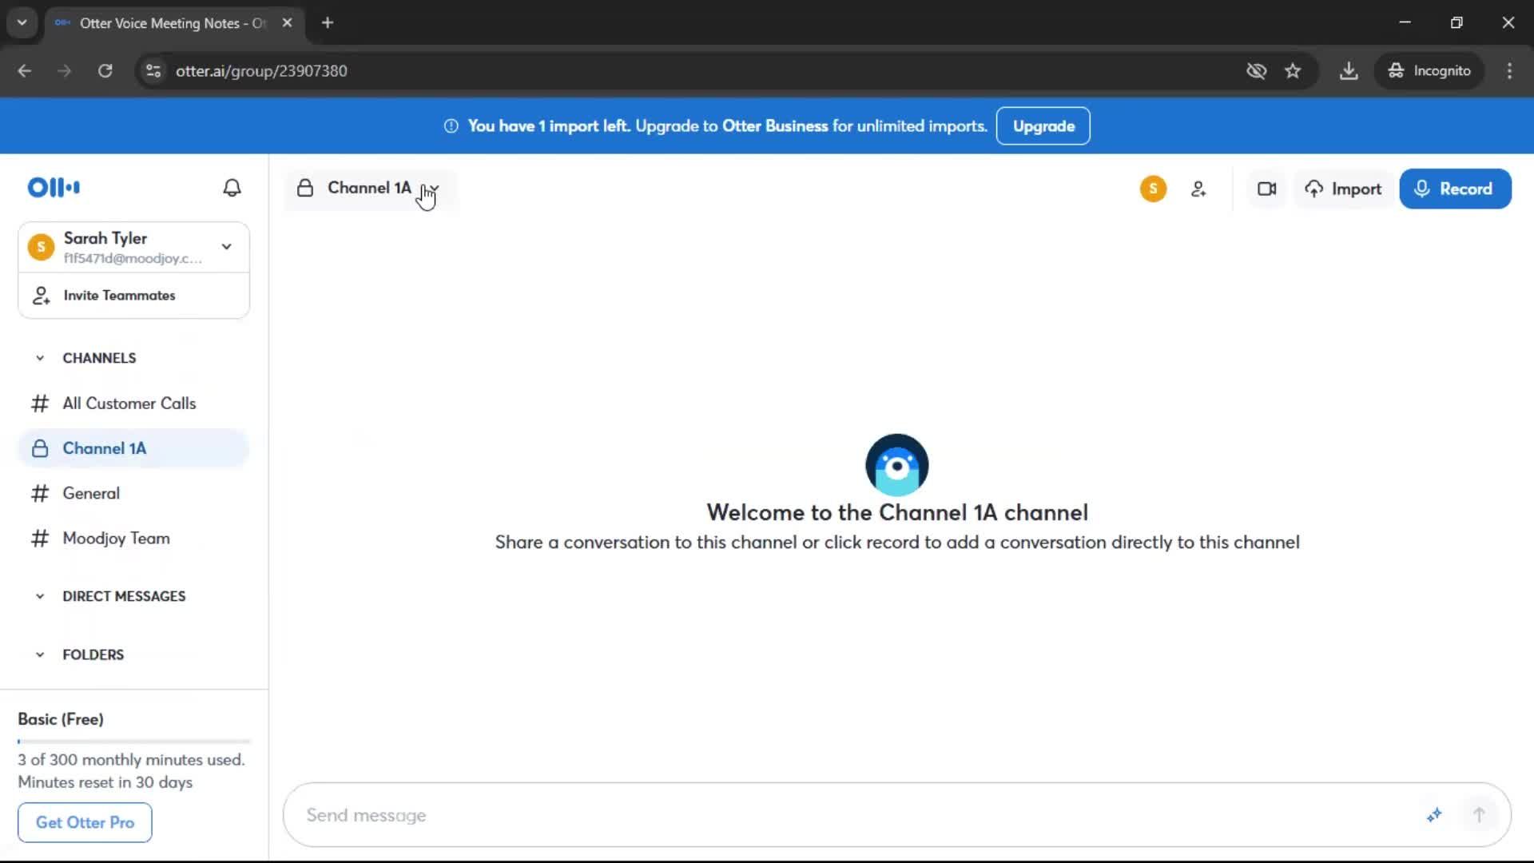Click the 'Welcome to the Channel 1A channel' heading
Viewport: 1534px width, 863px height.
coord(897,513)
